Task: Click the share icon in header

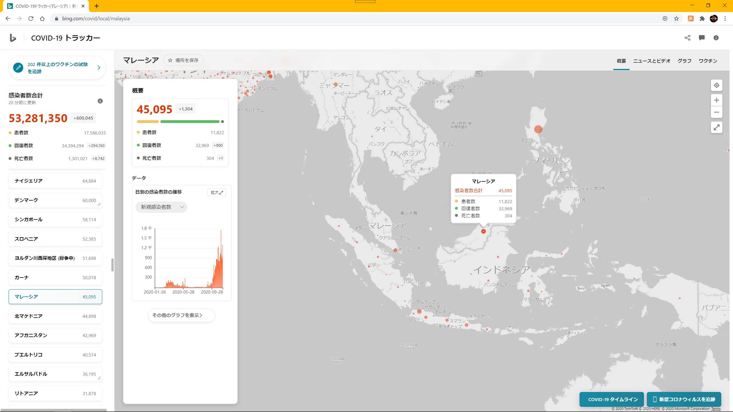Action: pyautogui.click(x=687, y=38)
